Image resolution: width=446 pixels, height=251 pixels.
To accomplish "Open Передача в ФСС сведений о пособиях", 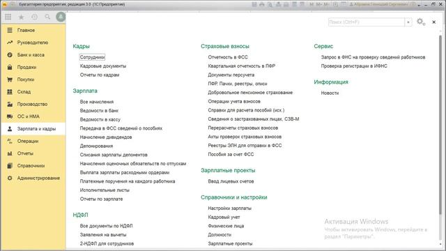I will (121, 128).
